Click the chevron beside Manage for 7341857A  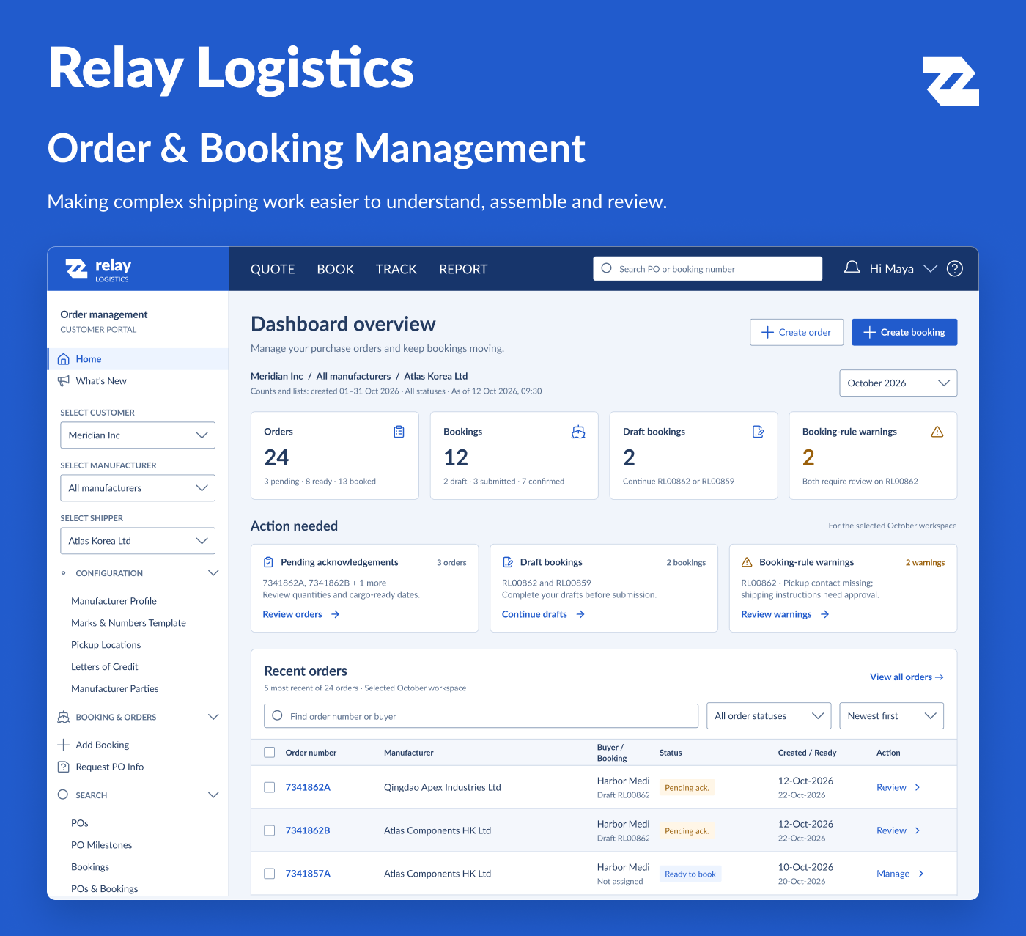point(921,874)
